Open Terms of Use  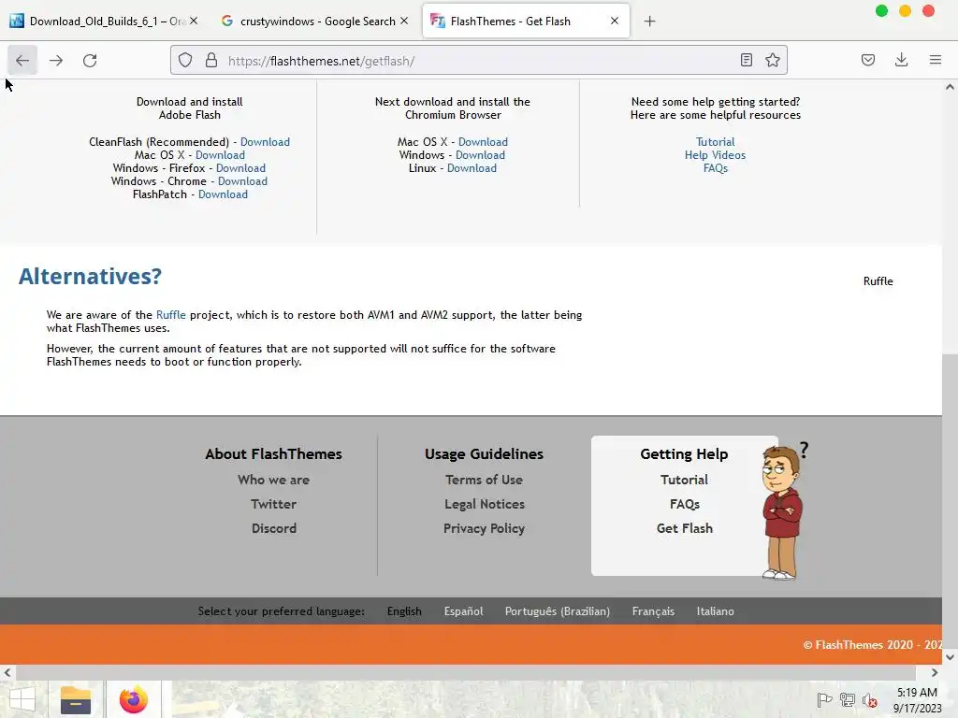(484, 480)
